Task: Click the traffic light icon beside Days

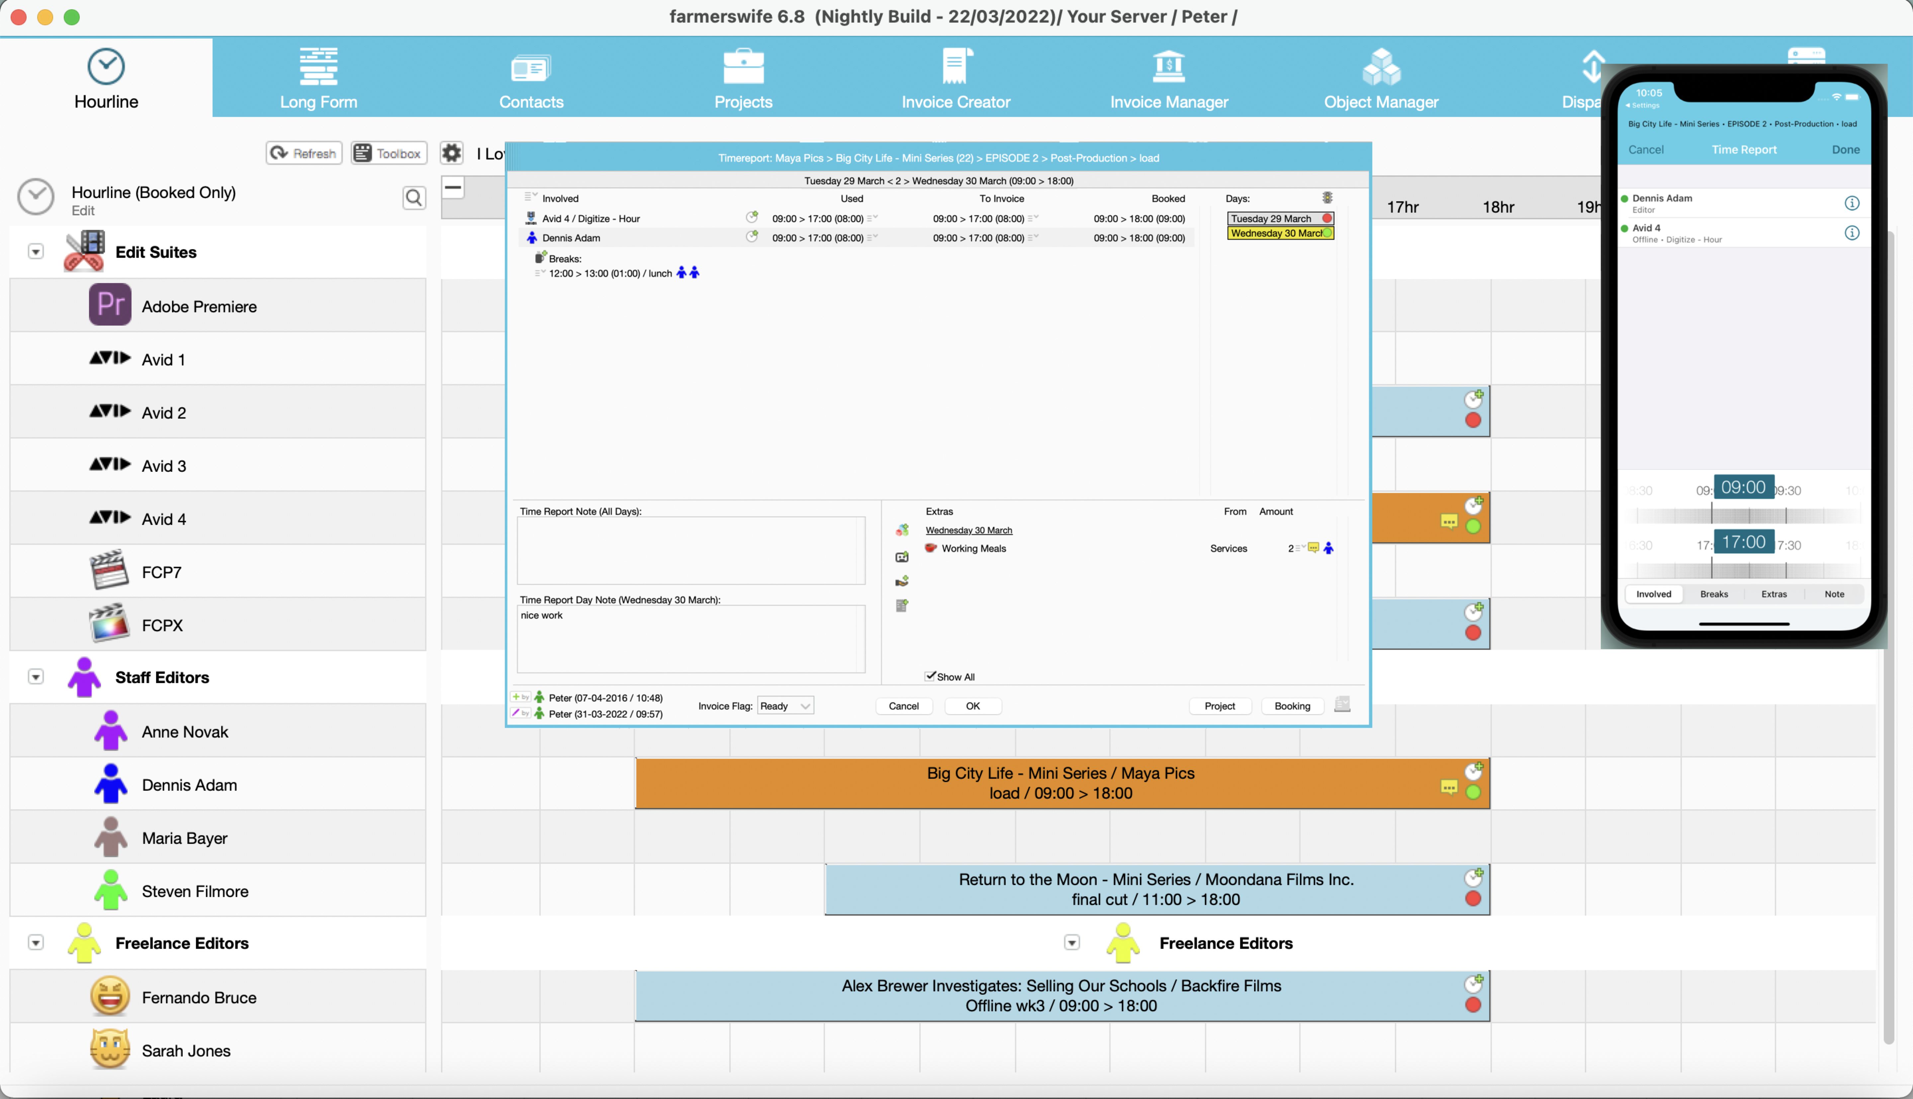Action: click(x=1327, y=198)
